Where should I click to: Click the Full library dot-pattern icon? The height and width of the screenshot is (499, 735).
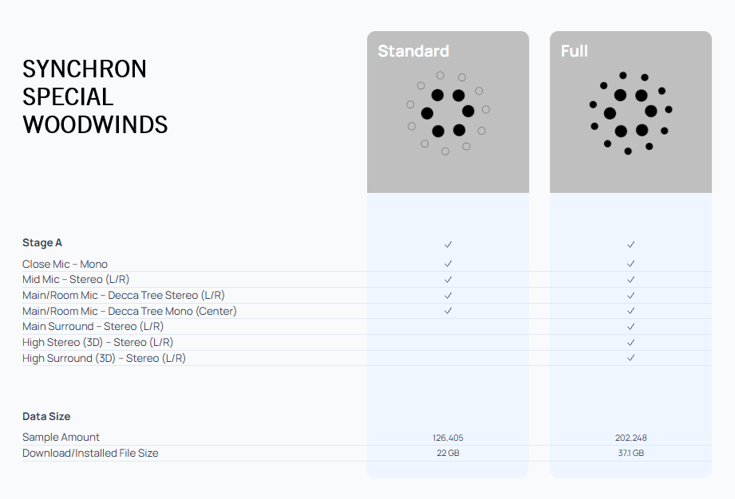click(630, 113)
